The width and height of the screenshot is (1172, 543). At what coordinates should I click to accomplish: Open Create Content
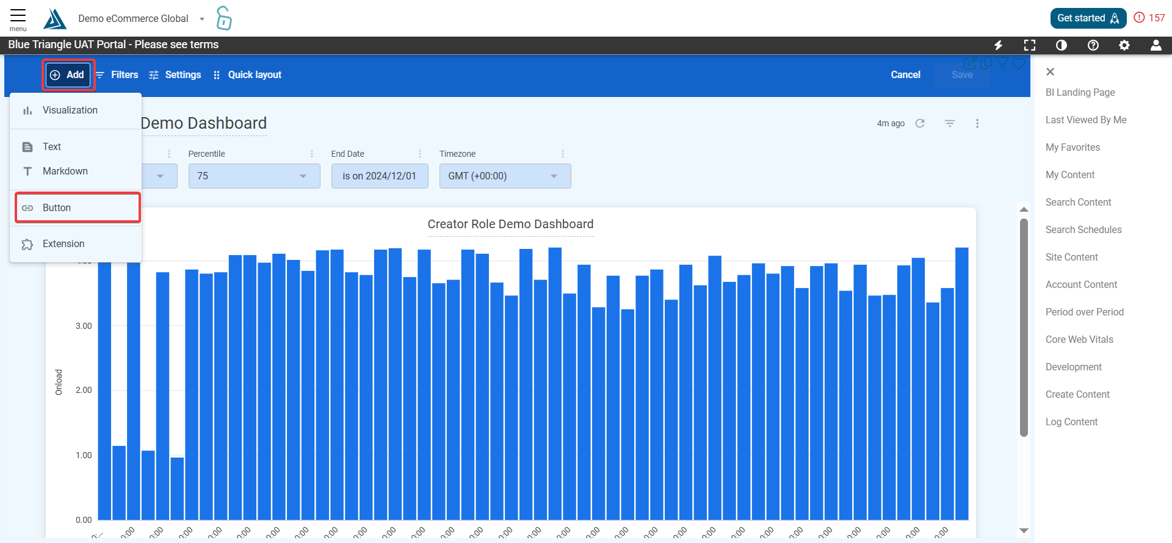pos(1077,395)
